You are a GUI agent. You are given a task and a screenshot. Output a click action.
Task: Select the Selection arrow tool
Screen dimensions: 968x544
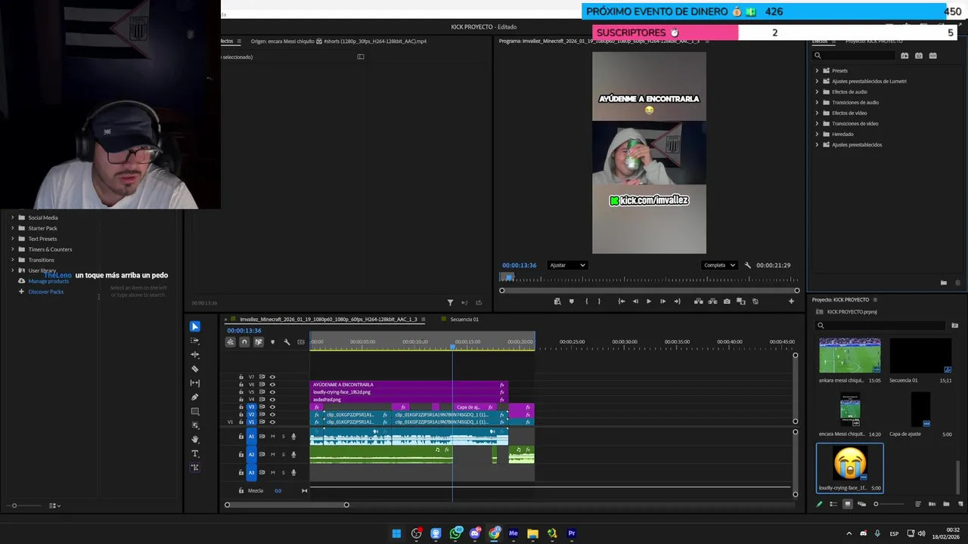coord(195,326)
